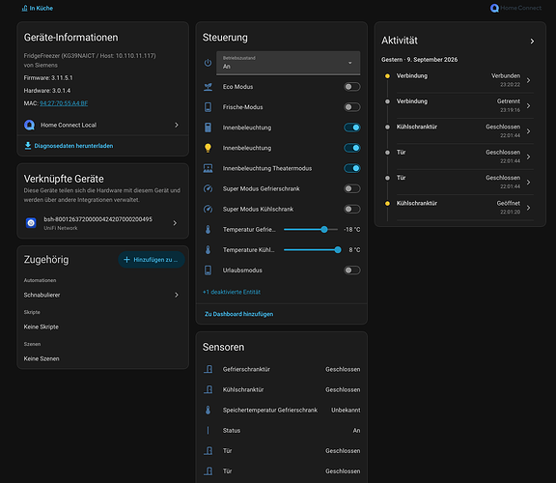Open Speichertemperatur Gefrierschrank sensor row
The width and height of the screenshot is (556, 483).
(x=282, y=411)
